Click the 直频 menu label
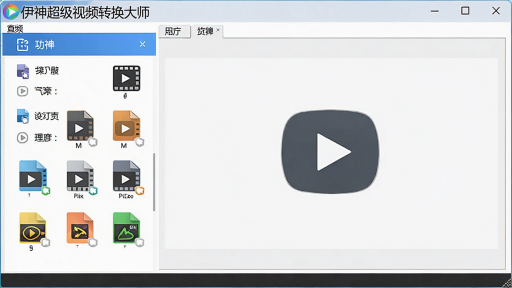The height and width of the screenshot is (288, 512). [x=15, y=28]
